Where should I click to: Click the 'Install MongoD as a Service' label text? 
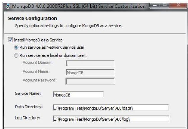coord(38,40)
